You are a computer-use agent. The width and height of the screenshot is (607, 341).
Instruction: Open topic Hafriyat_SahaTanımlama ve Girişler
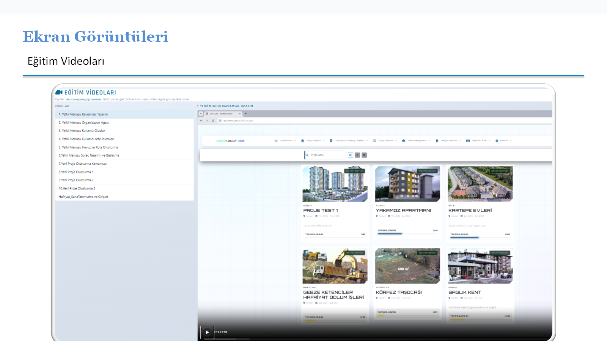124,197
